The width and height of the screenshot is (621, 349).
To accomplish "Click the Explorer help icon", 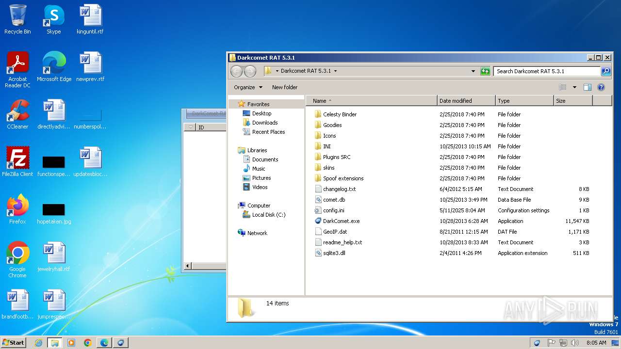I will click(601, 87).
